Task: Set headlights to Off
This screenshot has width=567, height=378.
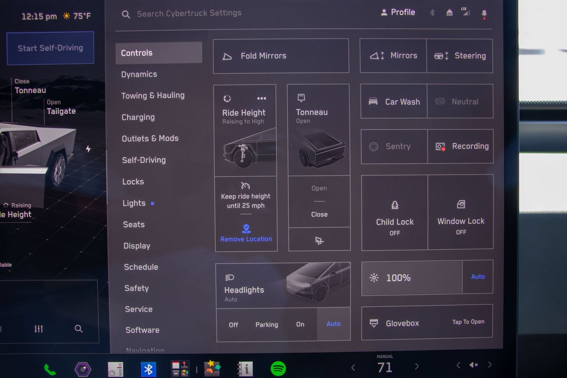Action: tap(233, 324)
